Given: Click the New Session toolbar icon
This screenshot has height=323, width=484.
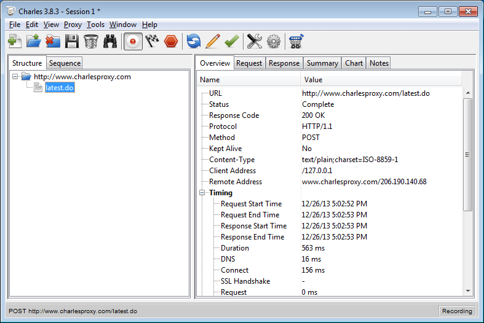Looking at the screenshot, I should click(x=14, y=41).
